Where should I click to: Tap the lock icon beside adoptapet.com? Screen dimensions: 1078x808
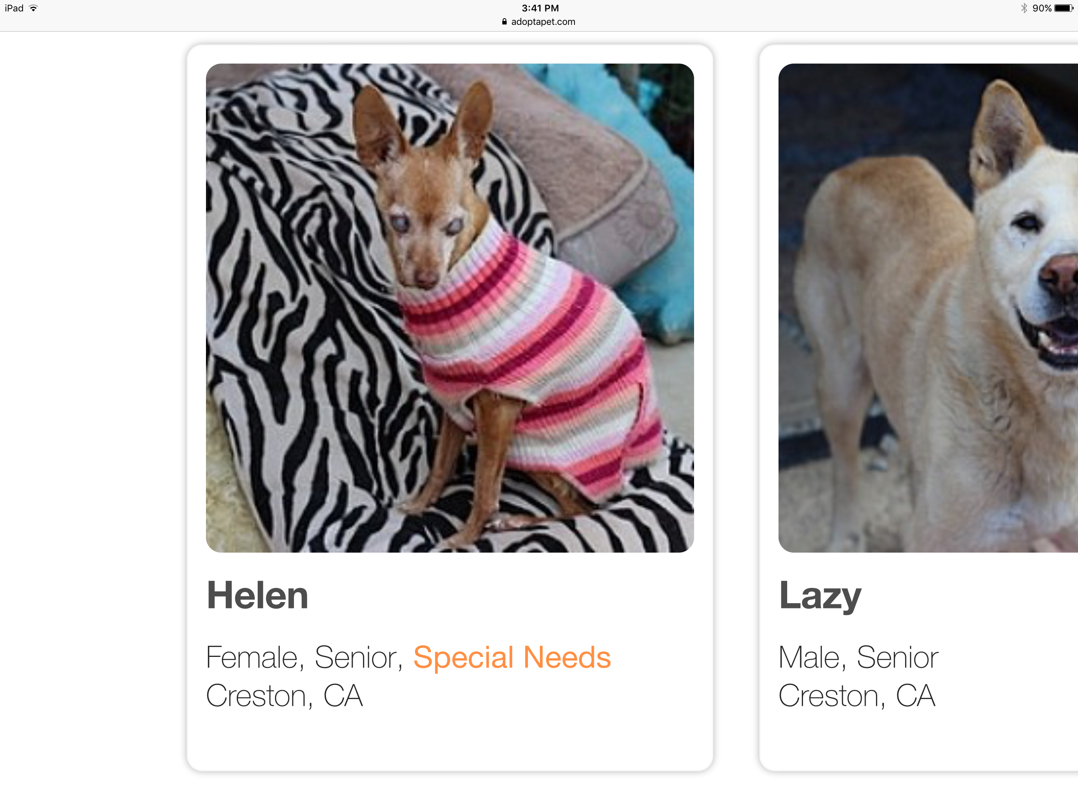(x=504, y=21)
